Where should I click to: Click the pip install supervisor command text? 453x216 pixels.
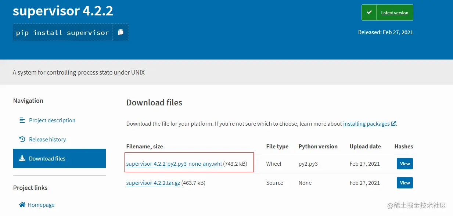coord(62,33)
